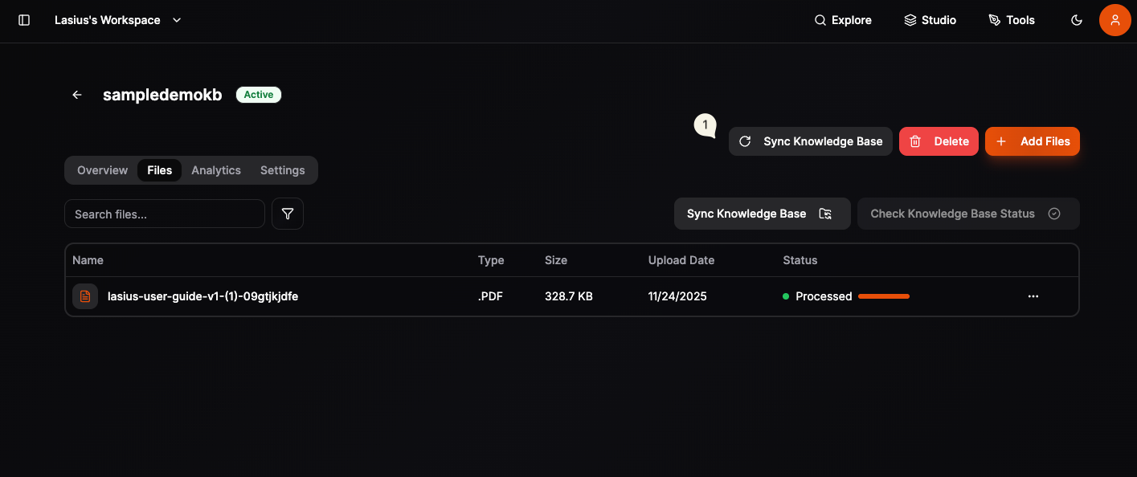Expand the Lasius's Workspace dropdown
This screenshot has width=1137, height=477.
click(177, 20)
